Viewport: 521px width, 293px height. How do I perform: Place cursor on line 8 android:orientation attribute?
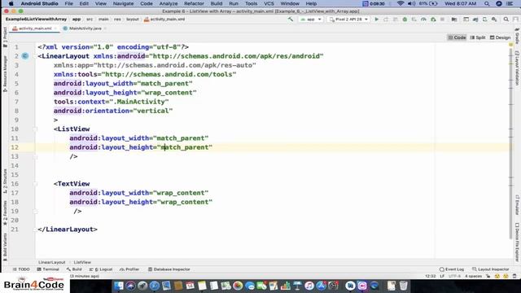[x=113, y=111]
